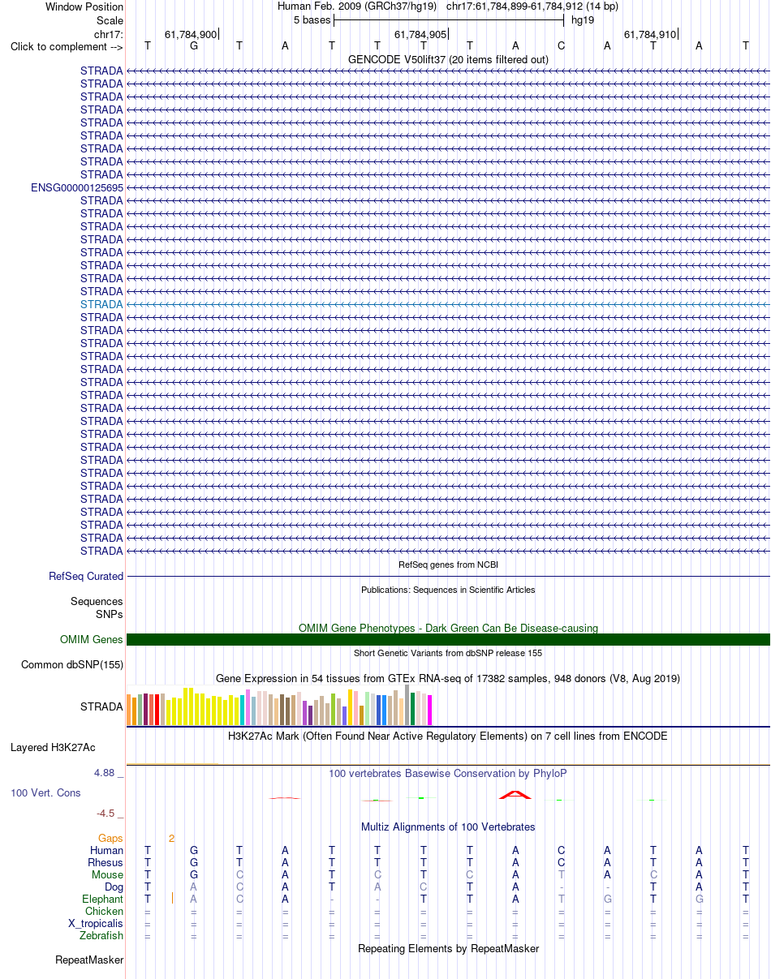This screenshot has width=771, height=979.
Task: Select the Dog alignment row label
Action: (113, 887)
